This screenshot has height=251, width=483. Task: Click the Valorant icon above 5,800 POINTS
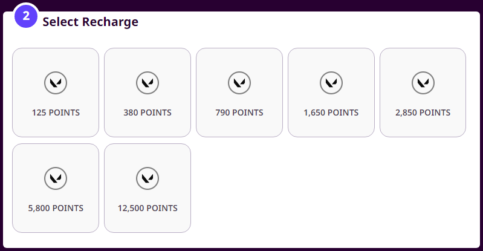coord(56,178)
